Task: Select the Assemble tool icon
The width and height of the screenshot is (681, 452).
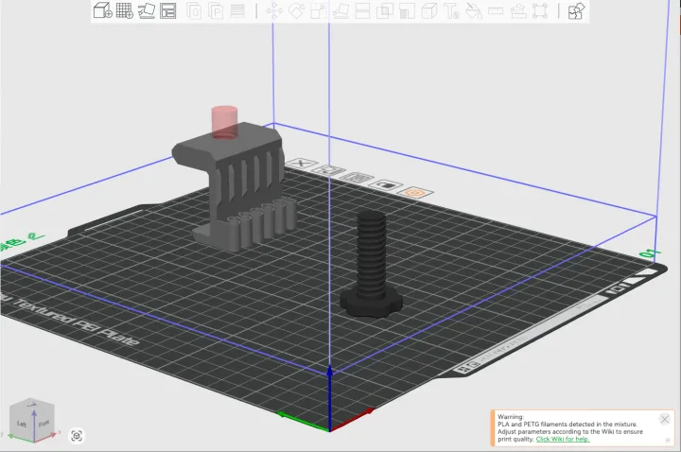Action: tap(518, 10)
